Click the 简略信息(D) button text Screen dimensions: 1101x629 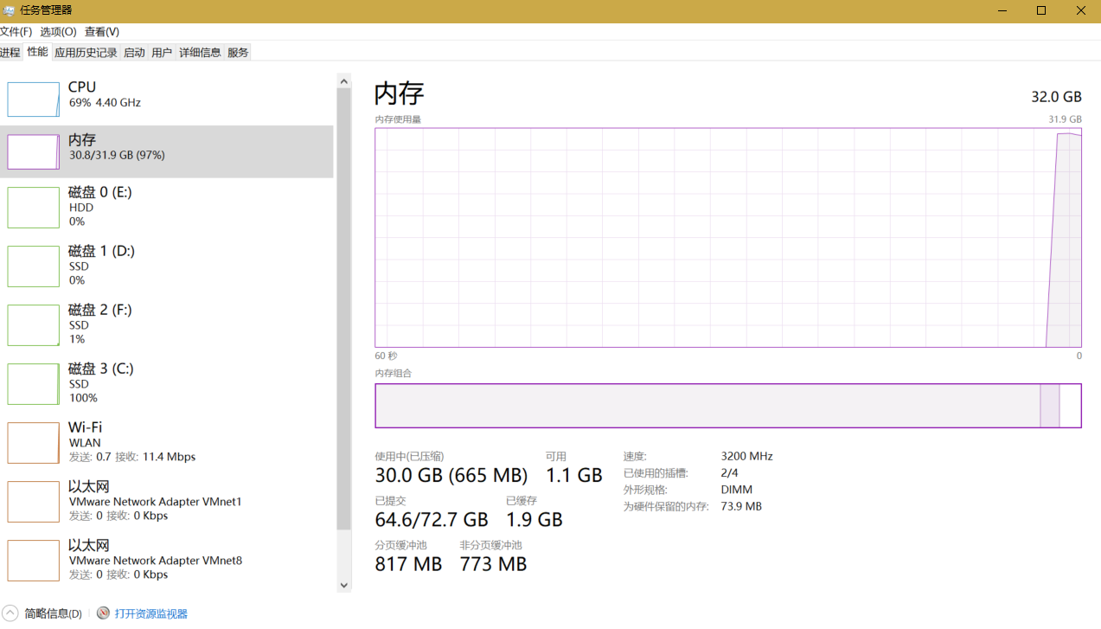(x=53, y=613)
